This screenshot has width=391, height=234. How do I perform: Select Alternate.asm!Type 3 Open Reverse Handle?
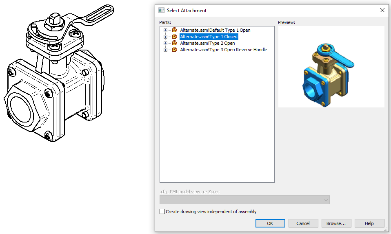(223, 50)
